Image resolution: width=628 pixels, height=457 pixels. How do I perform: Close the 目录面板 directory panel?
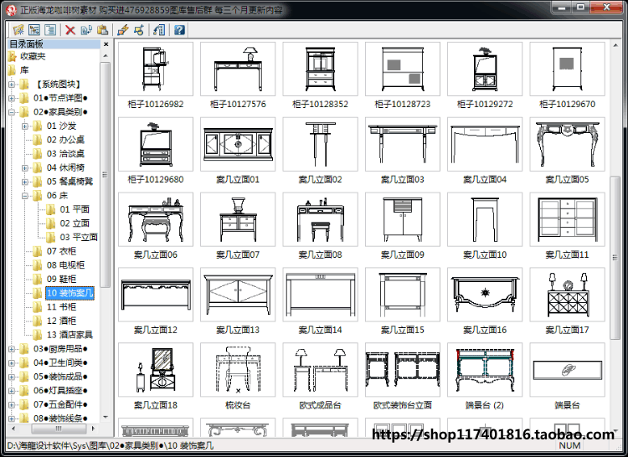[x=106, y=44]
